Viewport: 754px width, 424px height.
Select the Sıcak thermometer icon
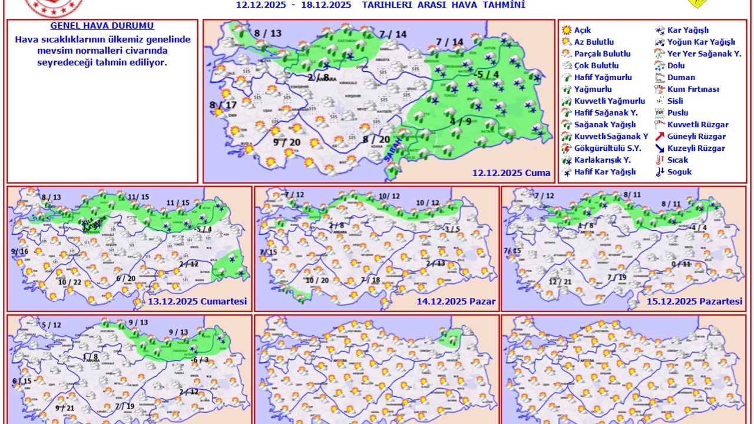660,160
